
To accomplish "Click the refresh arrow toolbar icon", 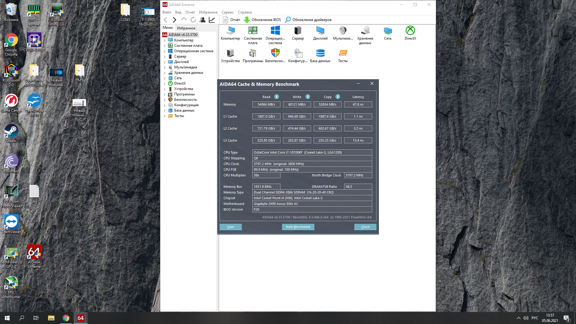I will click(x=193, y=20).
